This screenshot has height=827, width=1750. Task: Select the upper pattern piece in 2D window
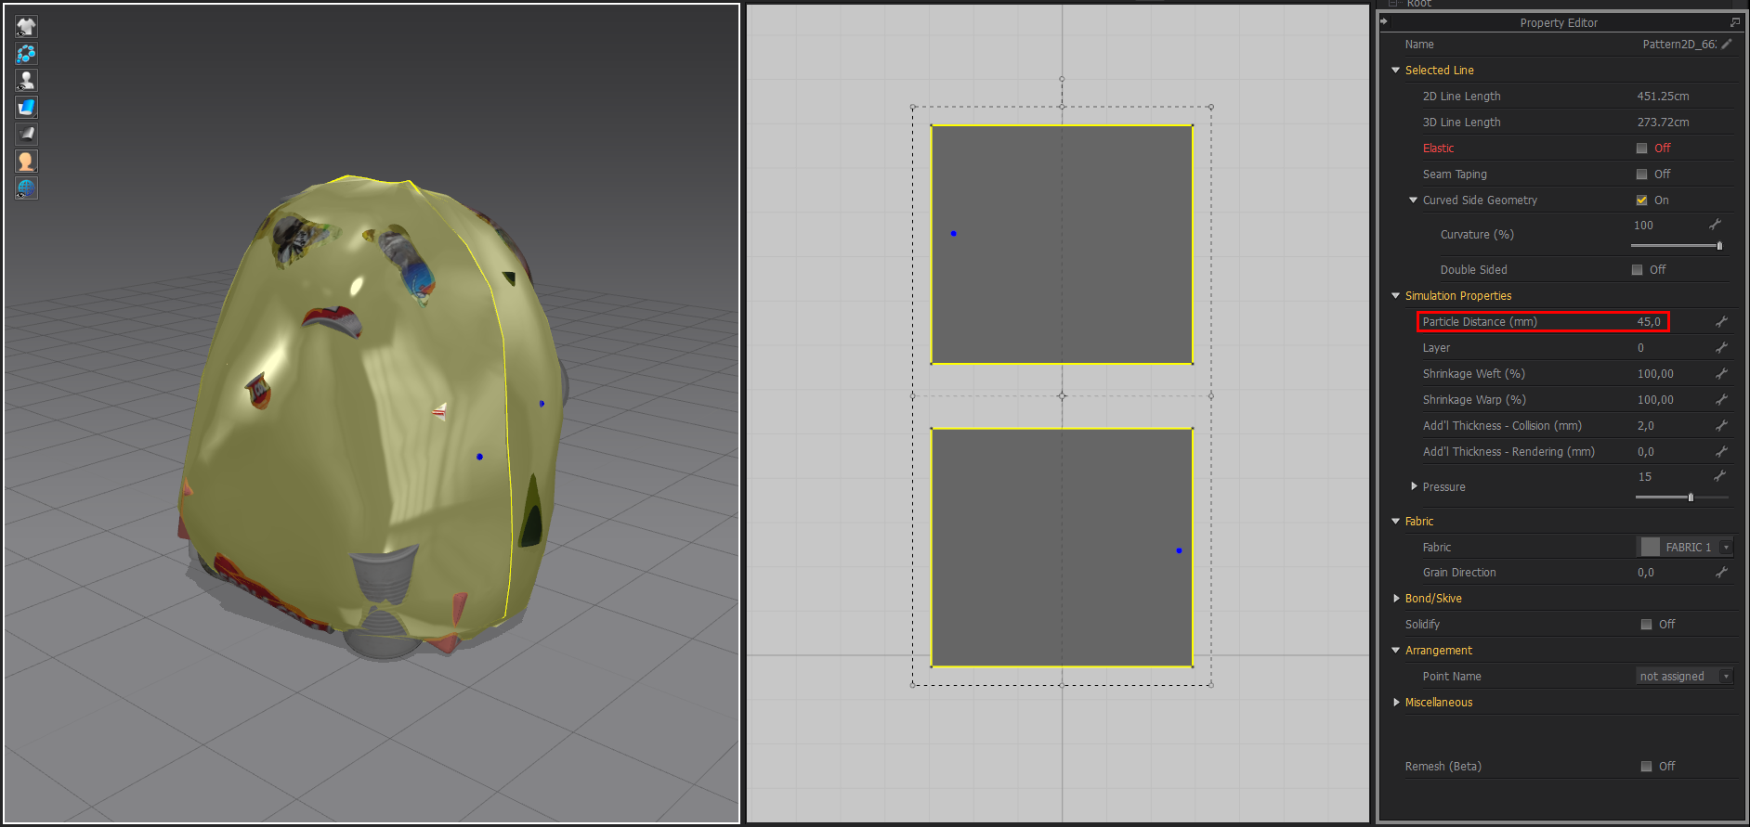[x=1062, y=244]
